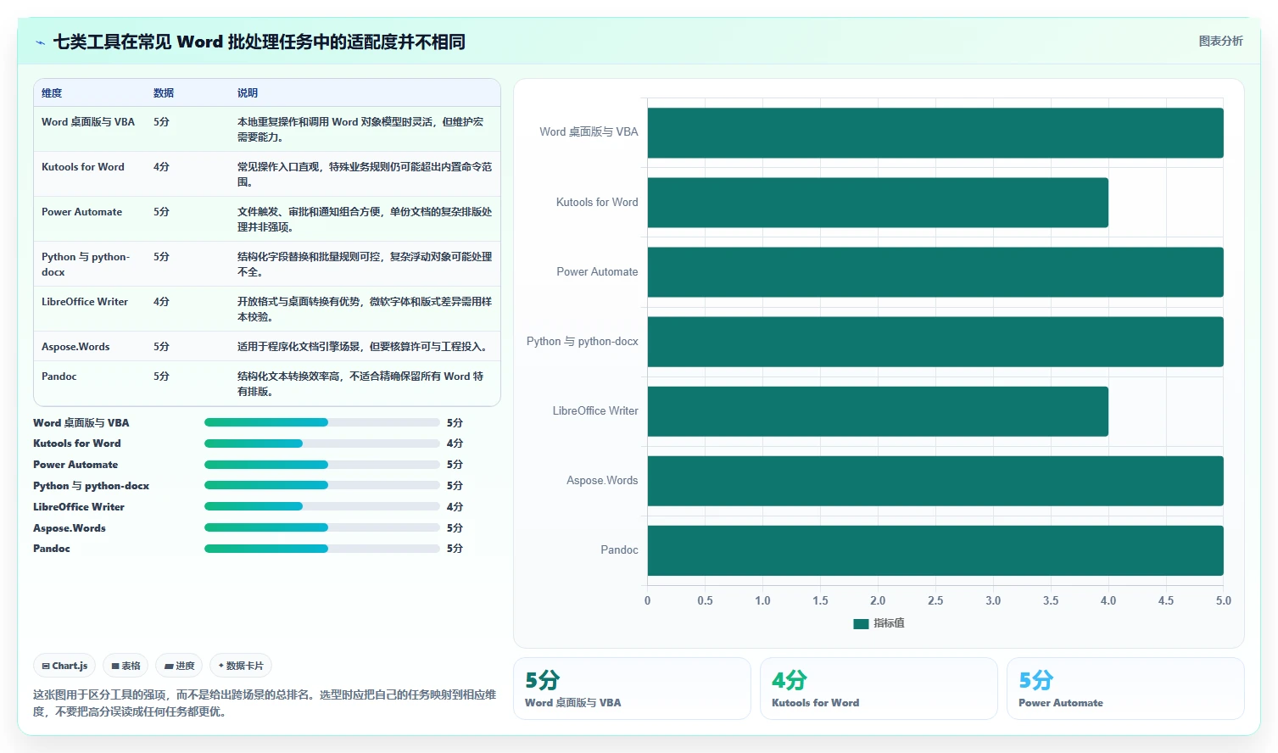Image resolution: width=1278 pixels, height=753 pixels.
Task: Select Aspose.Words name cell in table
Action: pos(75,347)
